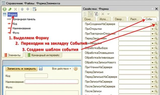Open dropdown for ОбработкаОповещения
The image size is (160, 95).
[x=152, y=53]
